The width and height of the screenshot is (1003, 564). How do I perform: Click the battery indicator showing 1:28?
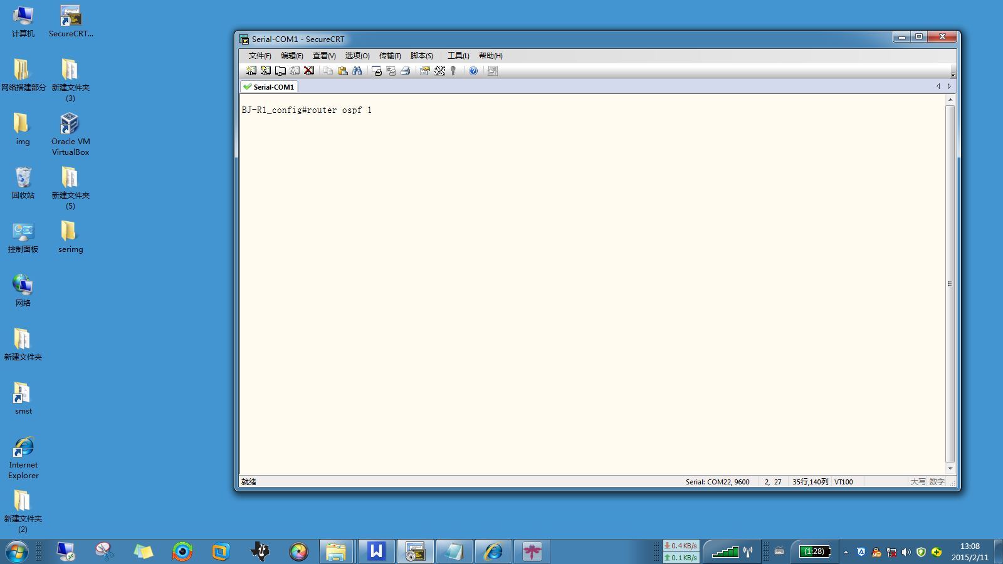pos(815,551)
